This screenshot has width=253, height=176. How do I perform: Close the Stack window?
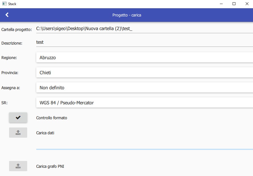point(247,4)
